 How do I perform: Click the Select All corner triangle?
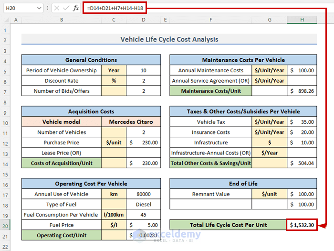coord(6,20)
